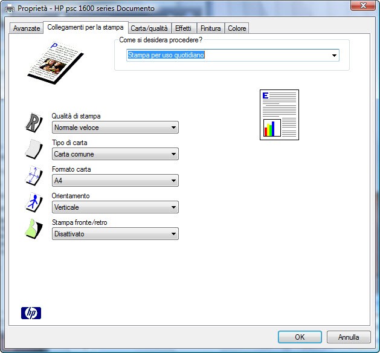This screenshot has width=380, height=353.
Task: Open the Come si desidera procedere dropdown
Action: tap(233, 56)
